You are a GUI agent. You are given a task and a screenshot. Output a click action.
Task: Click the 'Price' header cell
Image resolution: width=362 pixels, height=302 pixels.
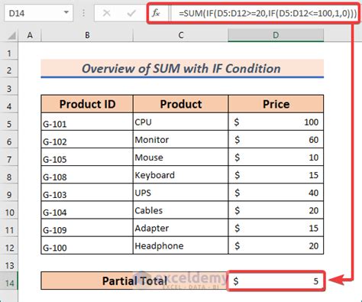(x=276, y=104)
